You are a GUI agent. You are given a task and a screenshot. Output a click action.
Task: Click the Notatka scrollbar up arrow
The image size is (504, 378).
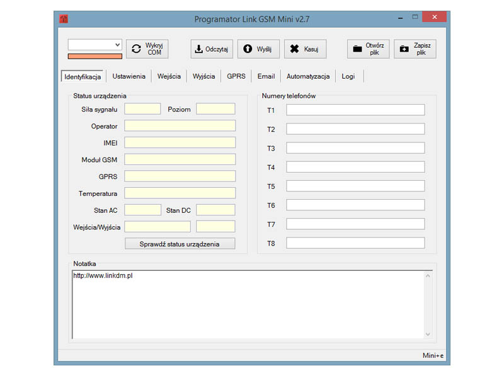point(428,276)
